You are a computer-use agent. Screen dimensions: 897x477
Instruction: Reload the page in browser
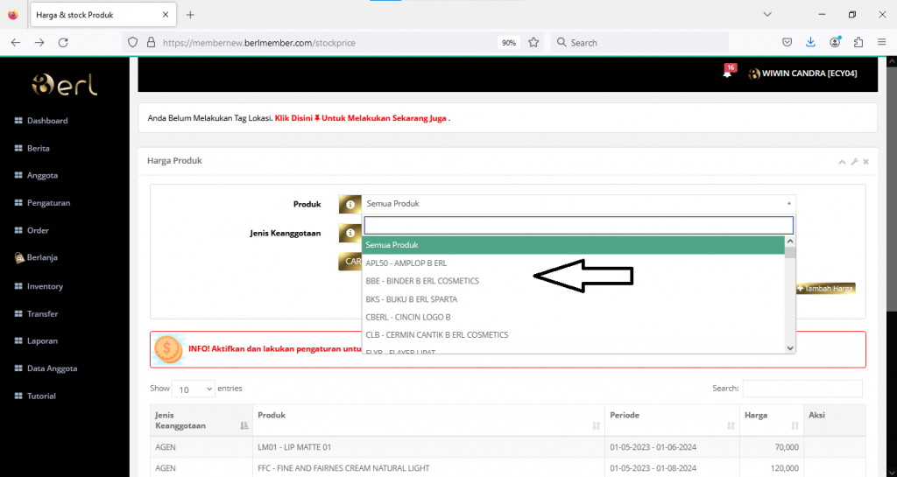(63, 42)
